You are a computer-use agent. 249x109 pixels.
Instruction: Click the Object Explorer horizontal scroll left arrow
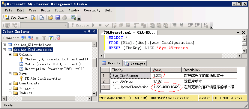[x=4, y=99]
